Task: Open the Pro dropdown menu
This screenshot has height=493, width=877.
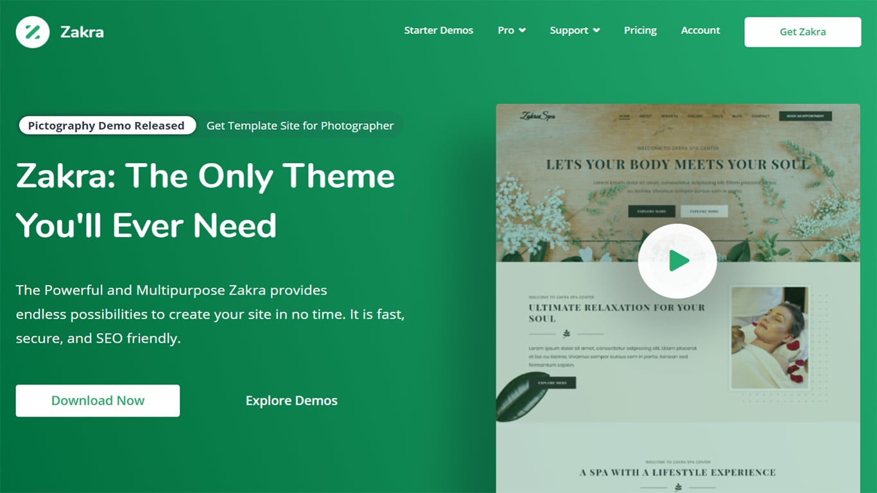Action: [x=512, y=30]
